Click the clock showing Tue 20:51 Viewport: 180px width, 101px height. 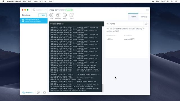pyautogui.click(x=165, y=1)
